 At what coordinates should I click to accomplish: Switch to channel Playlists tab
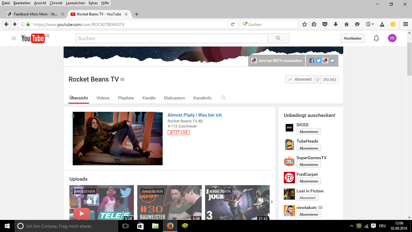click(126, 98)
